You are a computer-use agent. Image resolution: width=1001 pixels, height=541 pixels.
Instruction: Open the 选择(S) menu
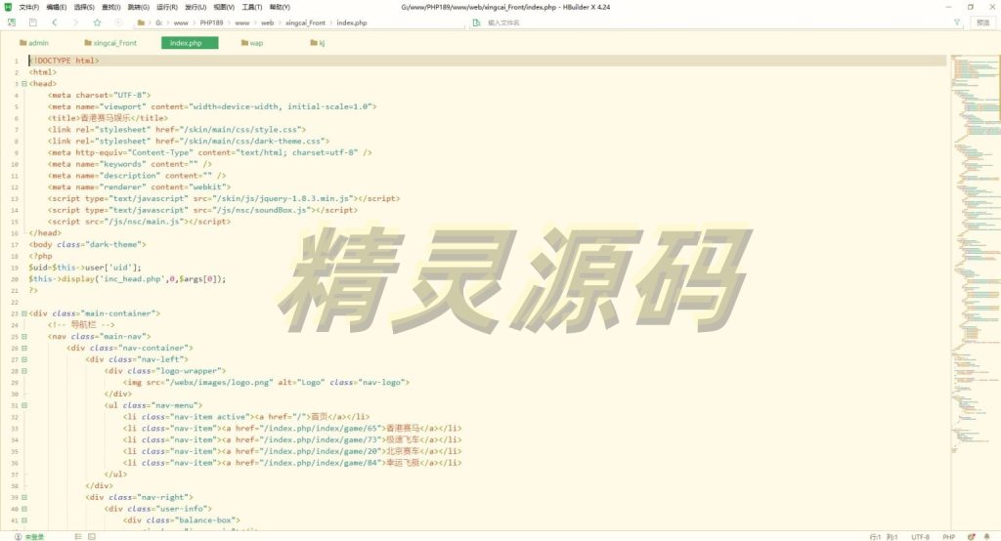[x=84, y=7]
